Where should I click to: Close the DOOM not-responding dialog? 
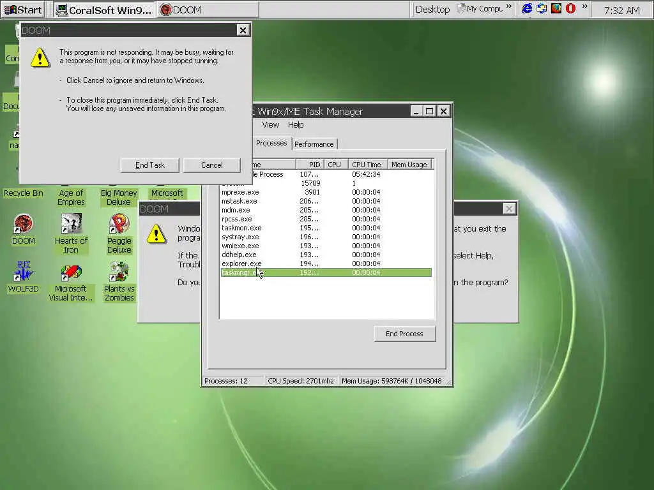click(243, 30)
